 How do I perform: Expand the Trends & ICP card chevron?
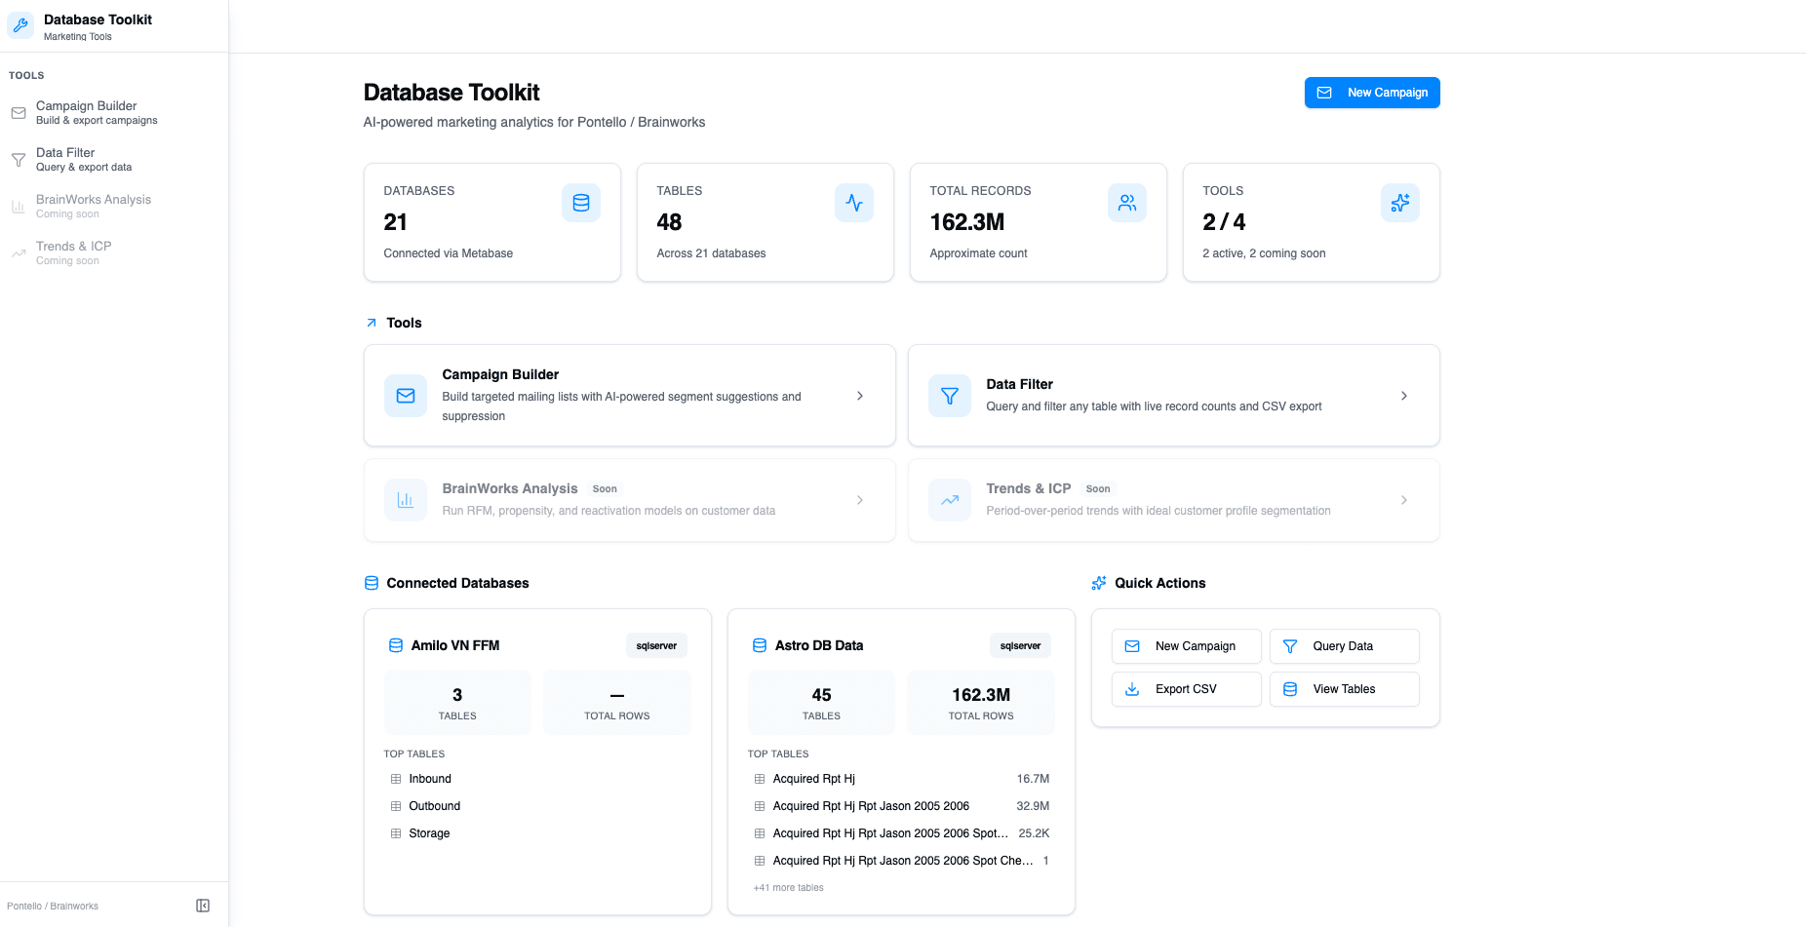pyautogui.click(x=1404, y=500)
